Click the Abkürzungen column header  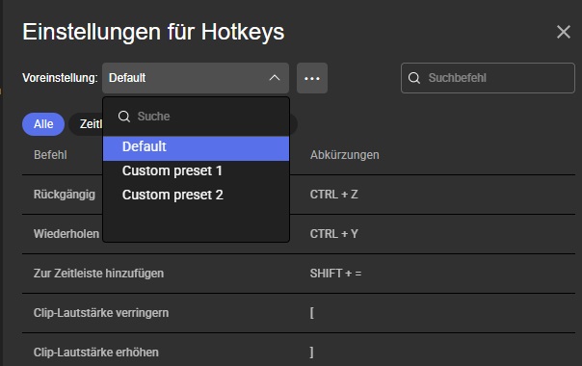tap(344, 155)
